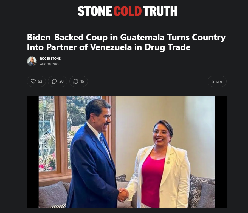Open the article's main photo
This screenshot has width=248, height=213.
(127, 152)
